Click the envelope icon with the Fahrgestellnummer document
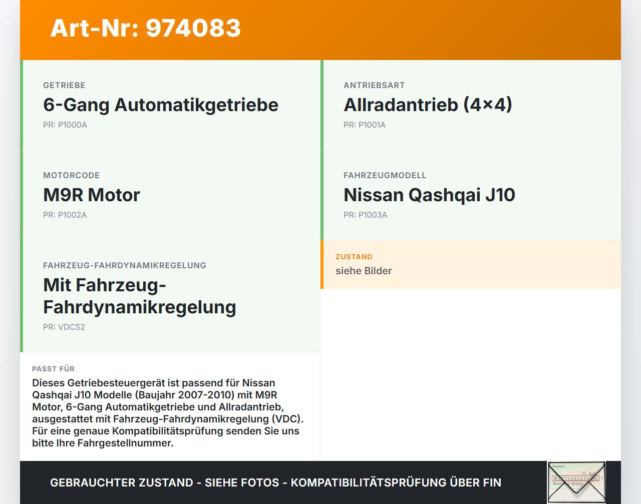The height and width of the screenshot is (504, 641). point(576,481)
